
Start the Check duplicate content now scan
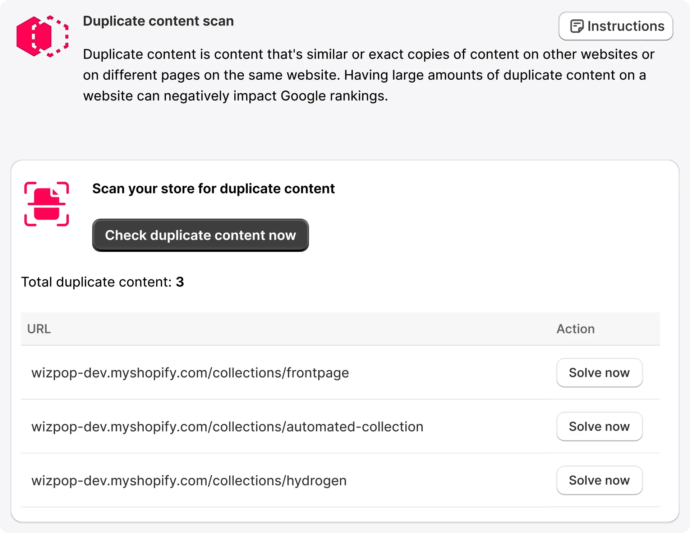[201, 235]
